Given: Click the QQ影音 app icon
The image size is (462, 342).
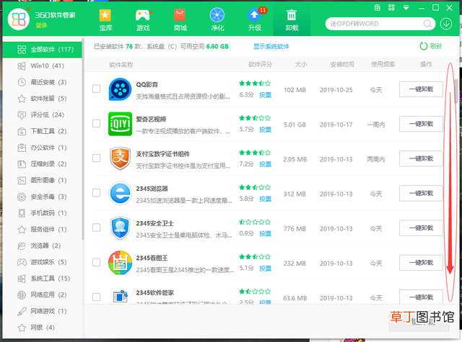Looking at the screenshot, I should pyautogui.click(x=120, y=89).
